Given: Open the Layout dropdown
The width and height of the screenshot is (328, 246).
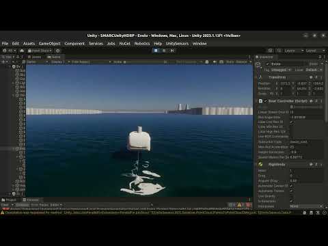Looking at the screenshot, I should pyautogui.click(x=316, y=51).
